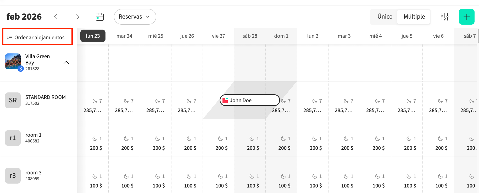Select the sáb 28 date header
The width and height of the screenshot is (479, 193).
pos(250,36)
